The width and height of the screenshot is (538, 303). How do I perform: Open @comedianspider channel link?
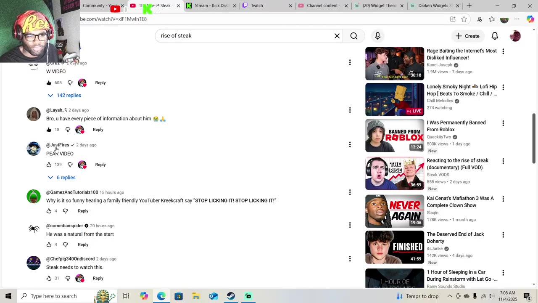[x=65, y=226]
